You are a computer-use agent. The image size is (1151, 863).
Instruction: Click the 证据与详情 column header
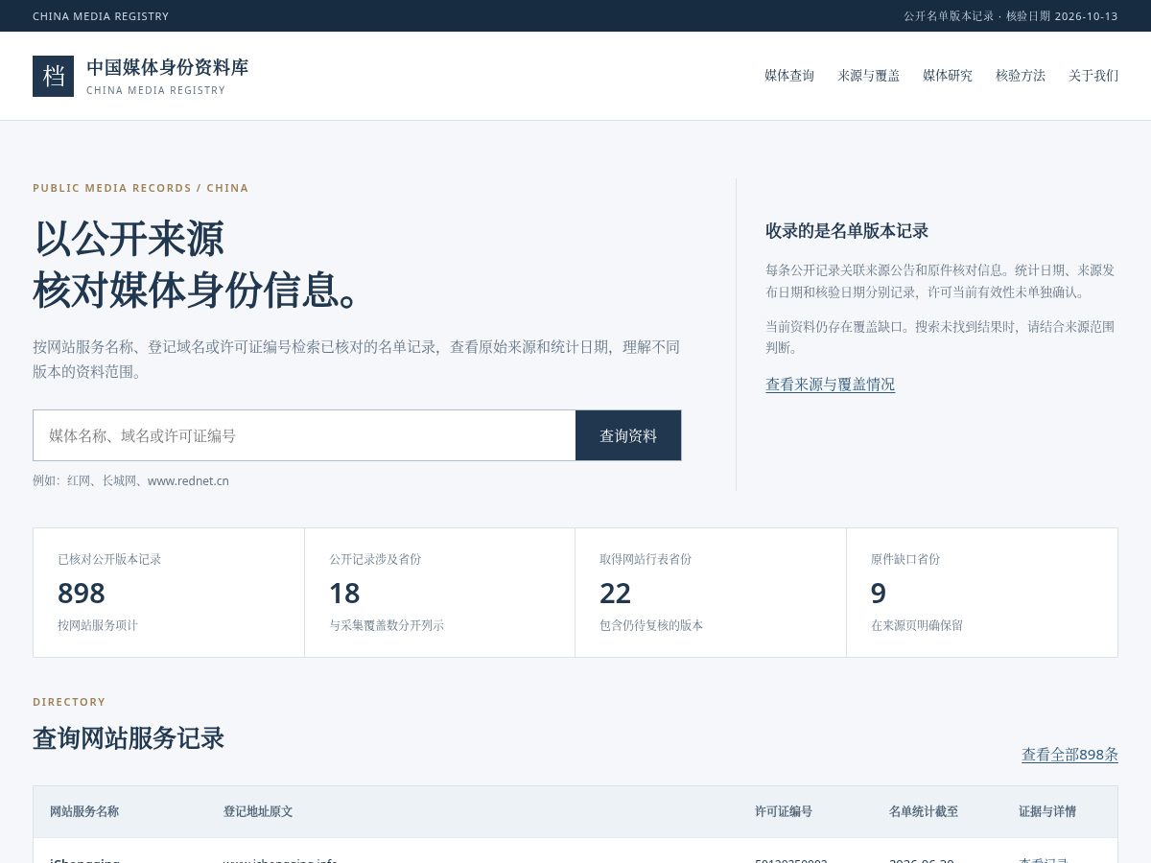coord(1047,811)
